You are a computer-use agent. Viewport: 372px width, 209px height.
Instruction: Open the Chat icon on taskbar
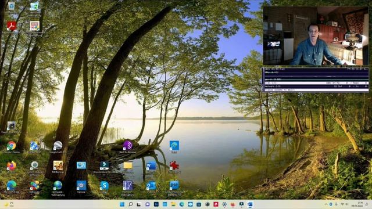pyautogui.click(x=148, y=204)
